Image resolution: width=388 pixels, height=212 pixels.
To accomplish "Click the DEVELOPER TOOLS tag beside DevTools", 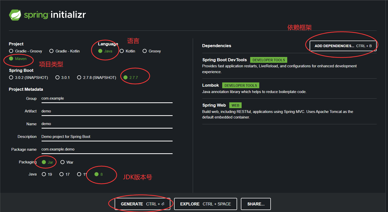I will point(269,60).
